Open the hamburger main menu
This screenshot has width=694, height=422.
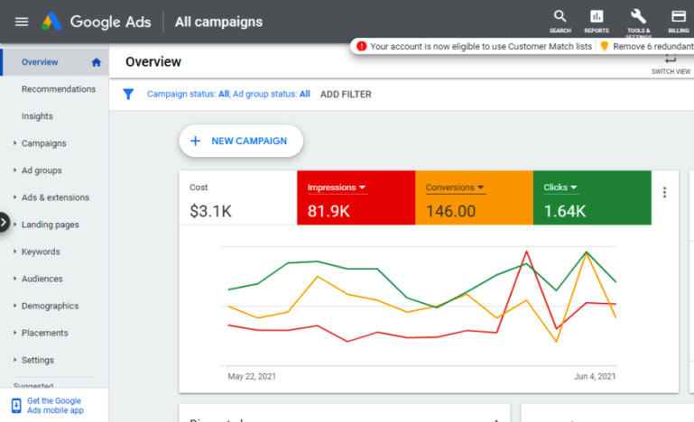(22, 22)
